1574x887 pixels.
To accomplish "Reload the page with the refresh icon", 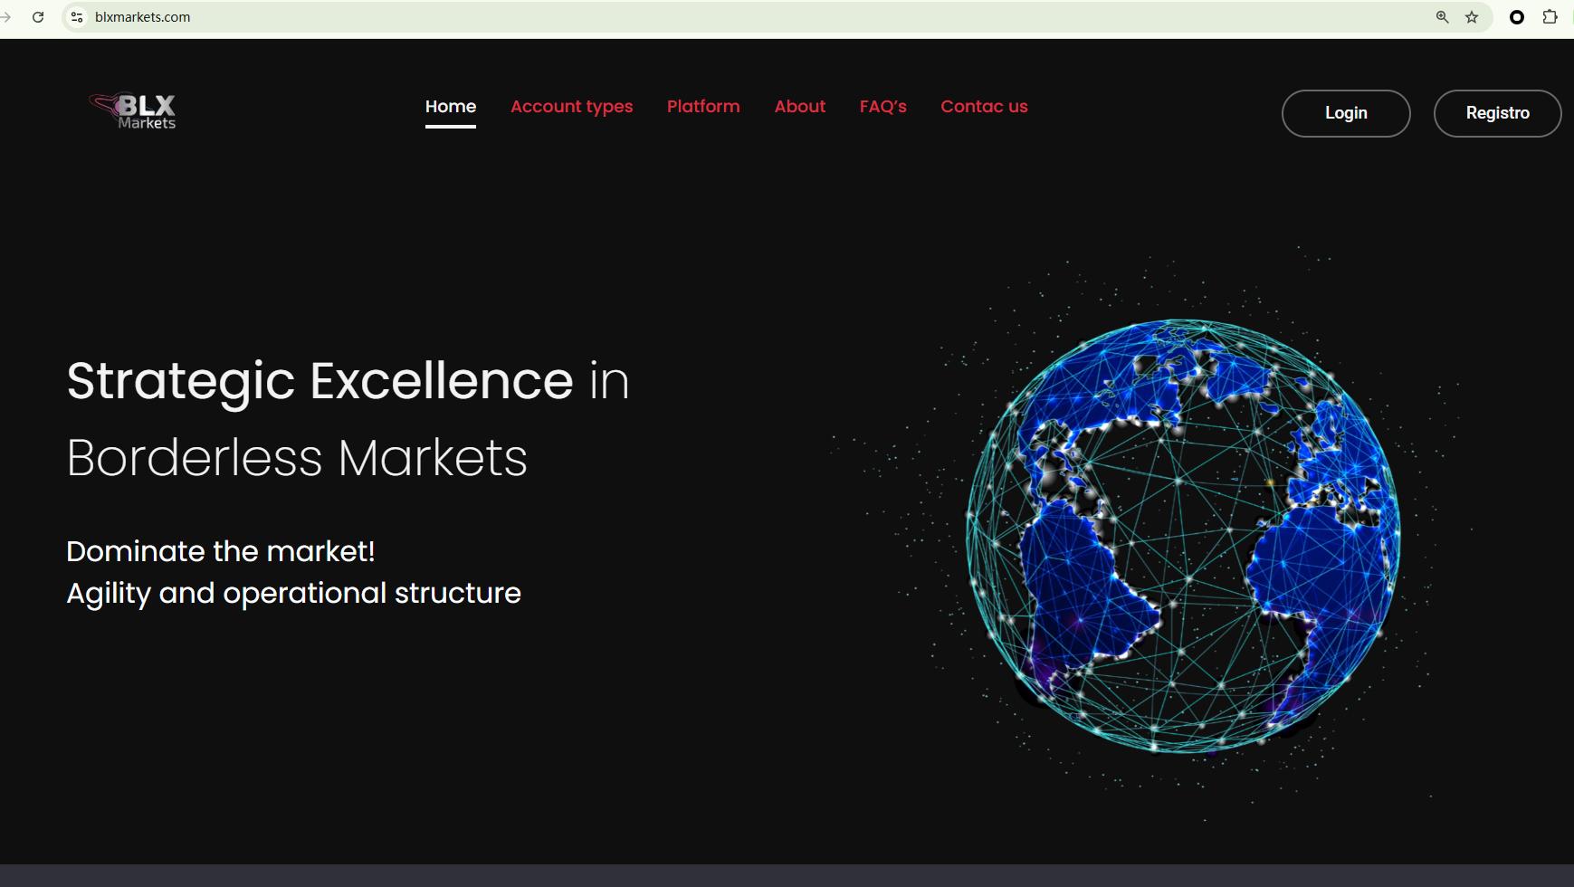I will click(x=38, y=17).
